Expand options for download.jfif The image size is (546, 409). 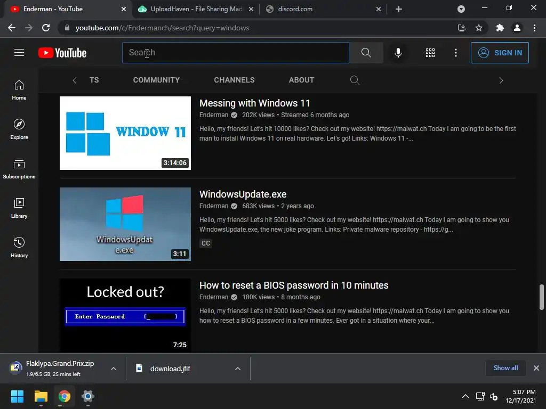(x=237, y=369)
